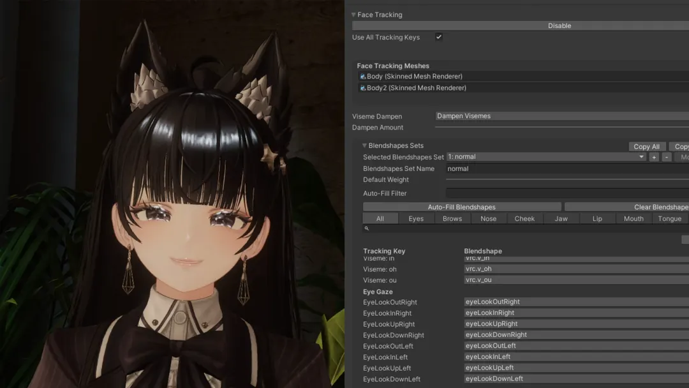Toggle Use All Tracking Keys checkbox
Screen dimensions: 689x388
[438, 37]
